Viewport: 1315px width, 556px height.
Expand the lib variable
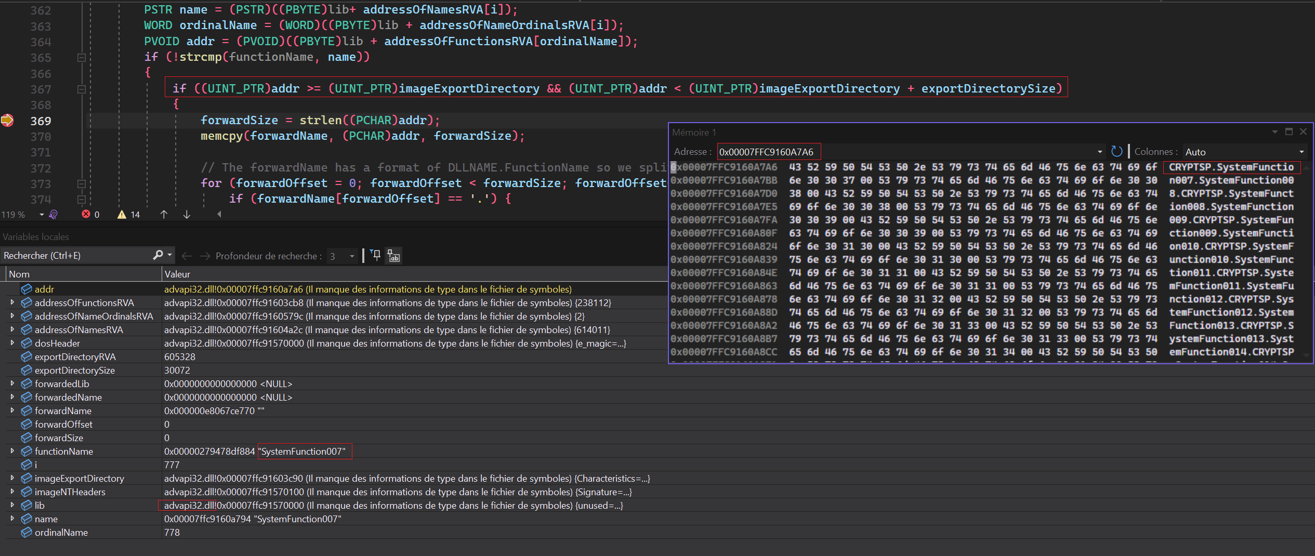[x=12, y=505]
